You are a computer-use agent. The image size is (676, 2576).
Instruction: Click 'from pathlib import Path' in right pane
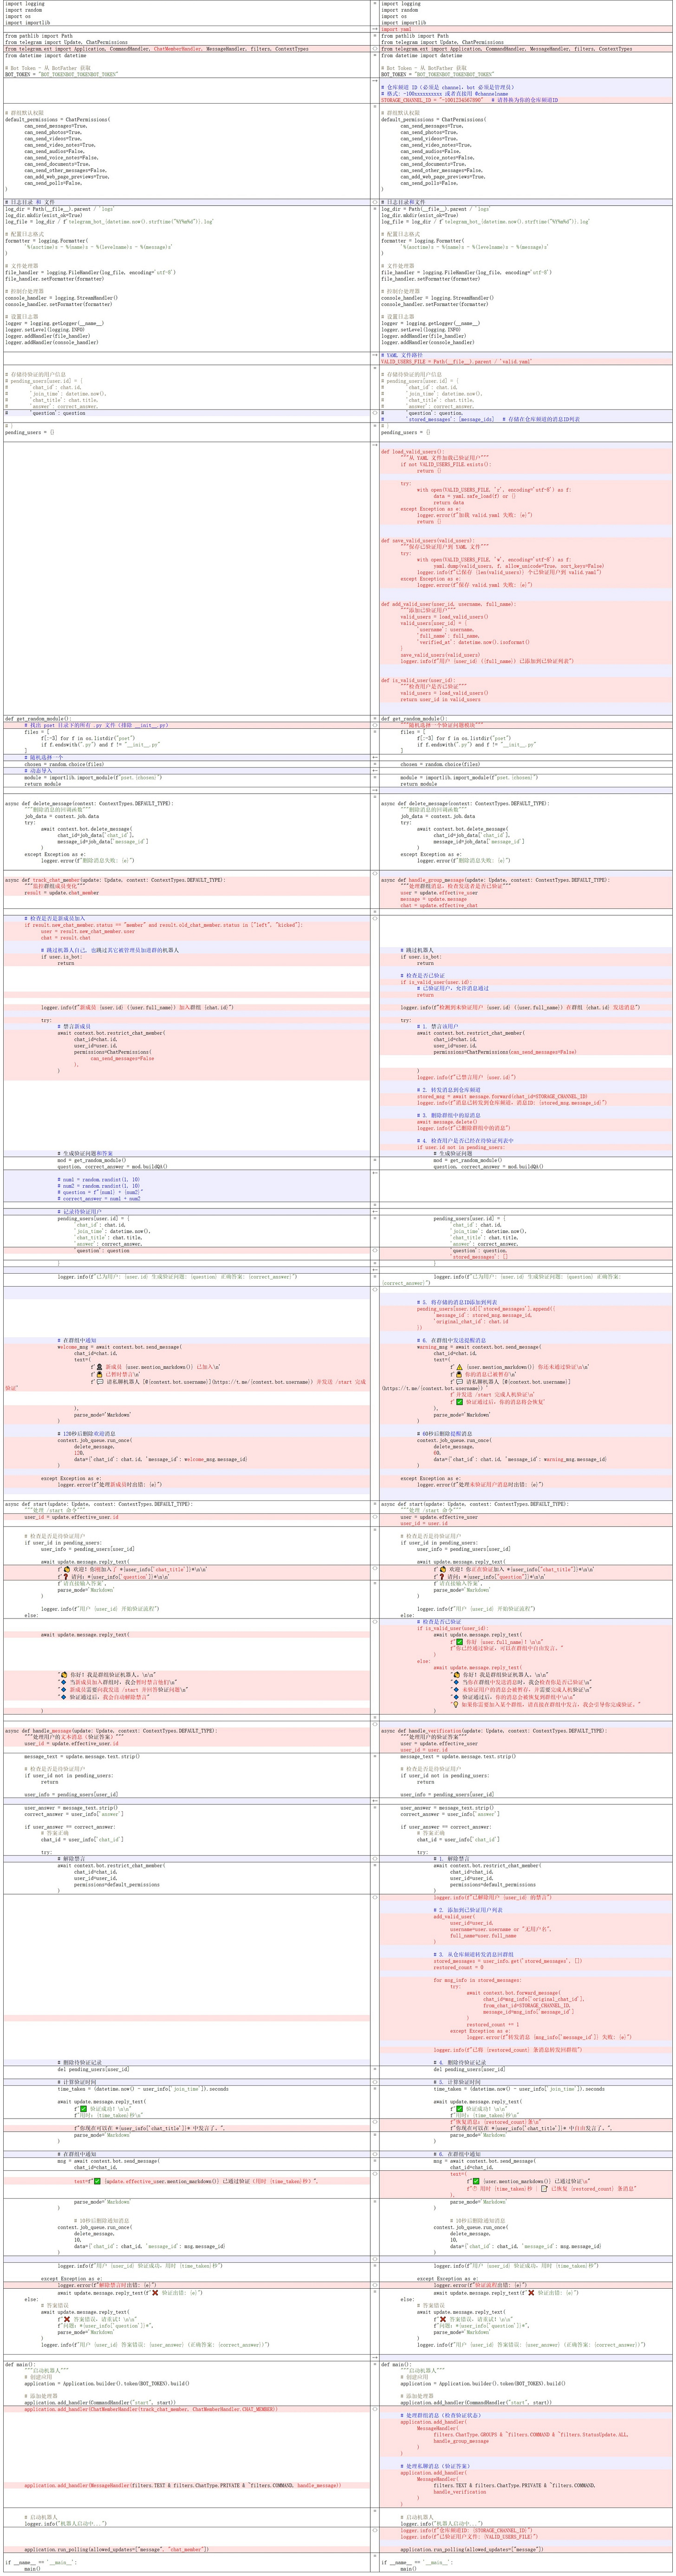tap(415, 35)
